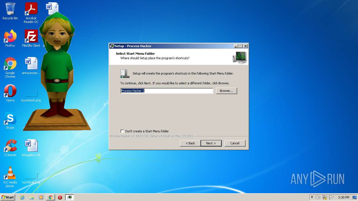Open the taskbar clock showing 3:30 PM
Viewport: 358px width, 201px height.
[x=343, y=197]
